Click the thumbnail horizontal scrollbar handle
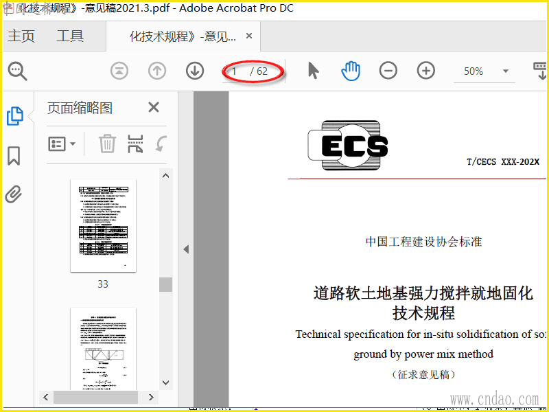 pos(95,397)
